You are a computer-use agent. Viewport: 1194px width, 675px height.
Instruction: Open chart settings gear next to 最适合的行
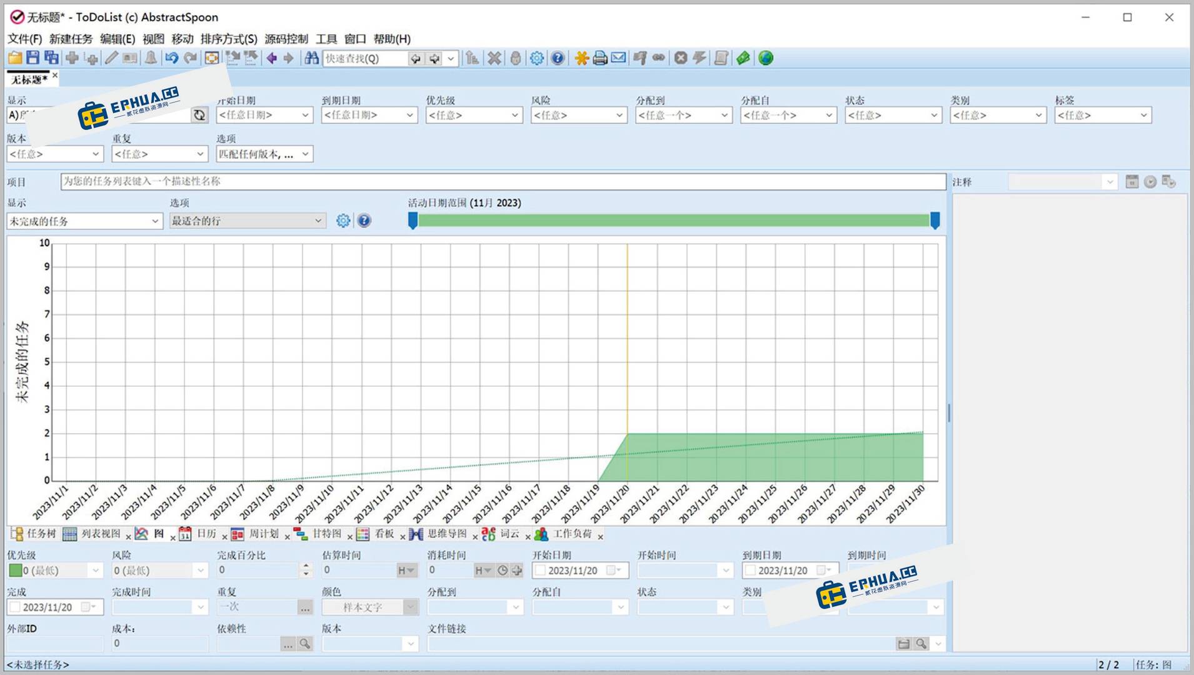pyautogui.click(x=343, y=221)
